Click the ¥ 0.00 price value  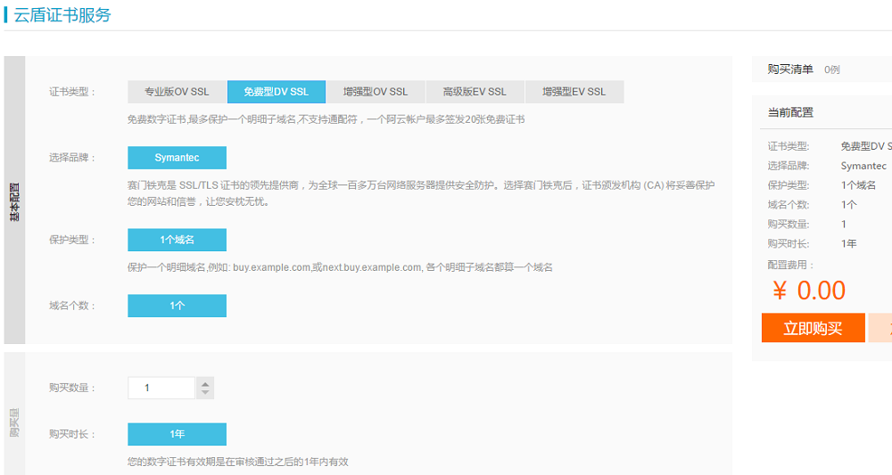[809, 291]
